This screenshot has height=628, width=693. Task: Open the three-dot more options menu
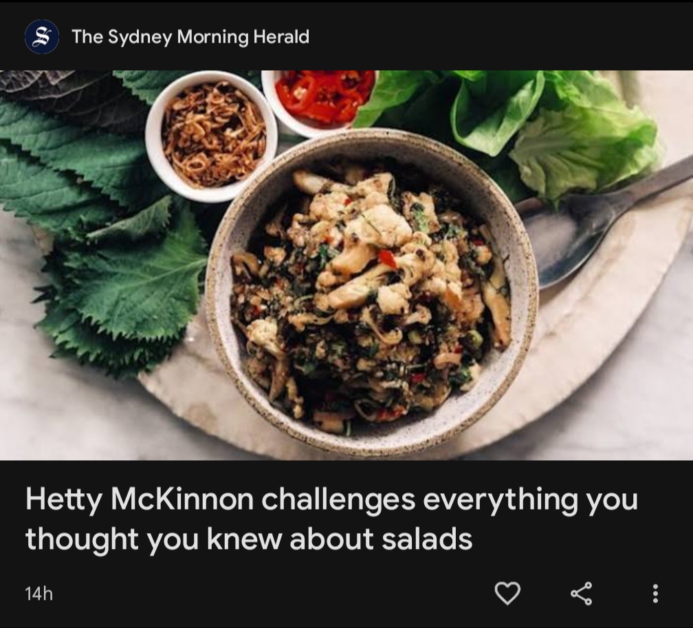(x=655, y=592)
